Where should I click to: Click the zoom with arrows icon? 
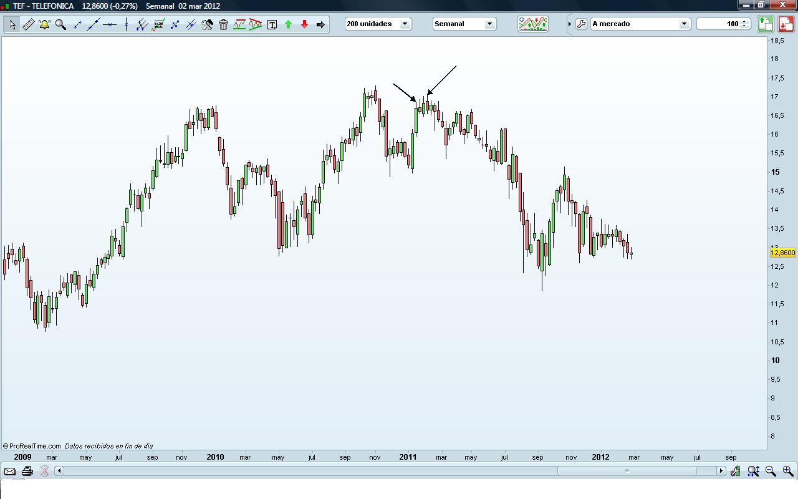tap(753, 471)
